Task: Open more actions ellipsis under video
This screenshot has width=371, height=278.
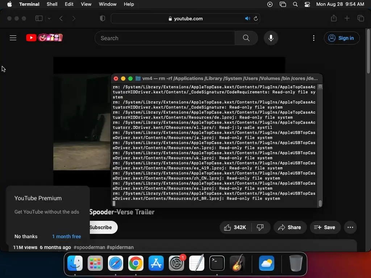Action: coord(350,227)
